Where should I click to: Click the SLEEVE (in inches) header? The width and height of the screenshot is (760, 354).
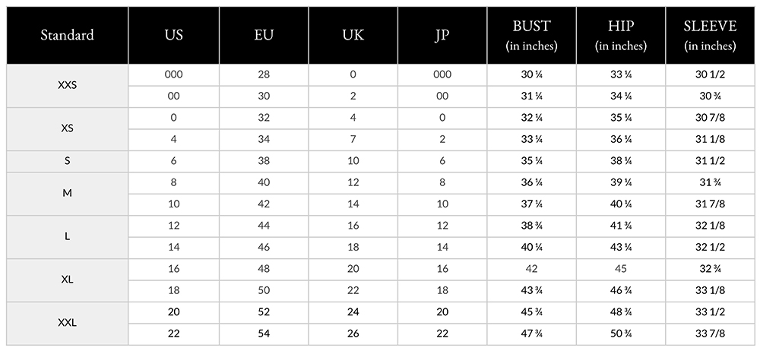click(x=710, y=36)
